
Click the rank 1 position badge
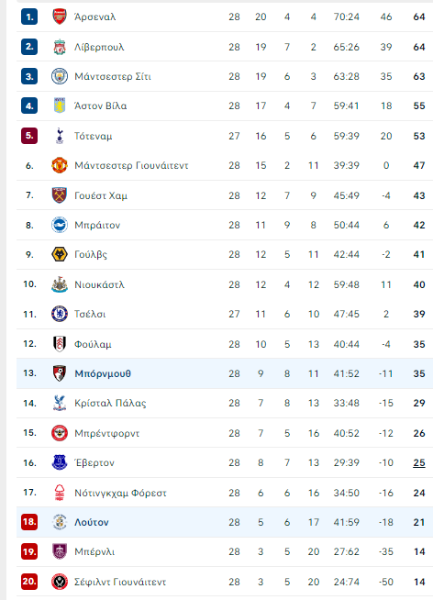coord(29,17)
